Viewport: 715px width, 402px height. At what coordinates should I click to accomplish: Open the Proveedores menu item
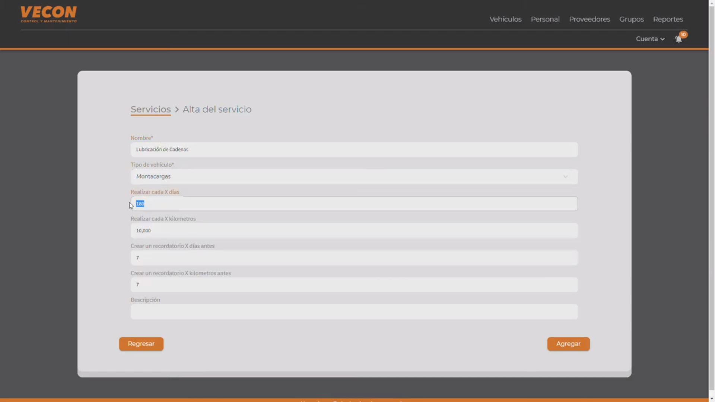click(x=589, y=19)
